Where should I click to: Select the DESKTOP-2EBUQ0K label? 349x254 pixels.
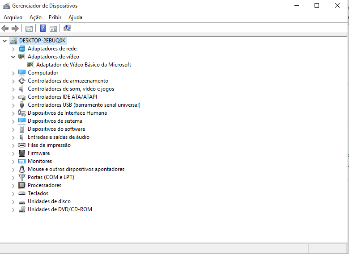(x=43, y=41)
